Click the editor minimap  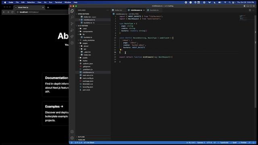[246, 17]
